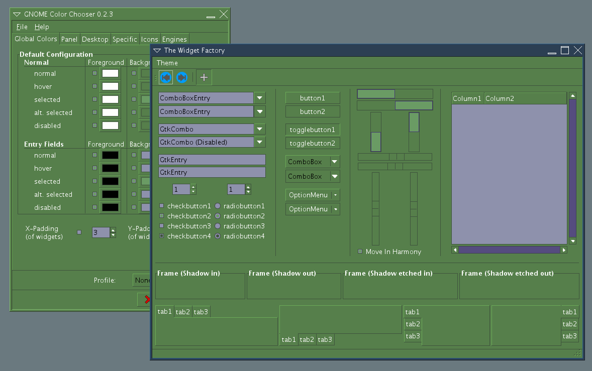Click Column2 header

click(525, 98)
